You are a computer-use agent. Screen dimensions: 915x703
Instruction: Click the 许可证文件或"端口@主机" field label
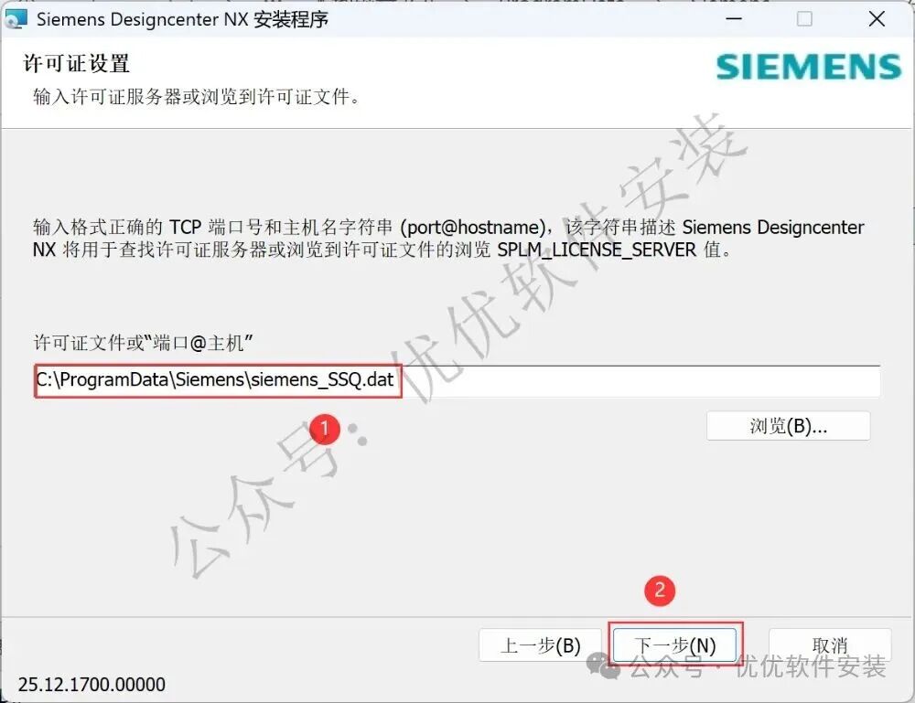[x=144, y=343]
